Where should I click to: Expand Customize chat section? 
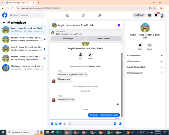[x=145, y=55]
